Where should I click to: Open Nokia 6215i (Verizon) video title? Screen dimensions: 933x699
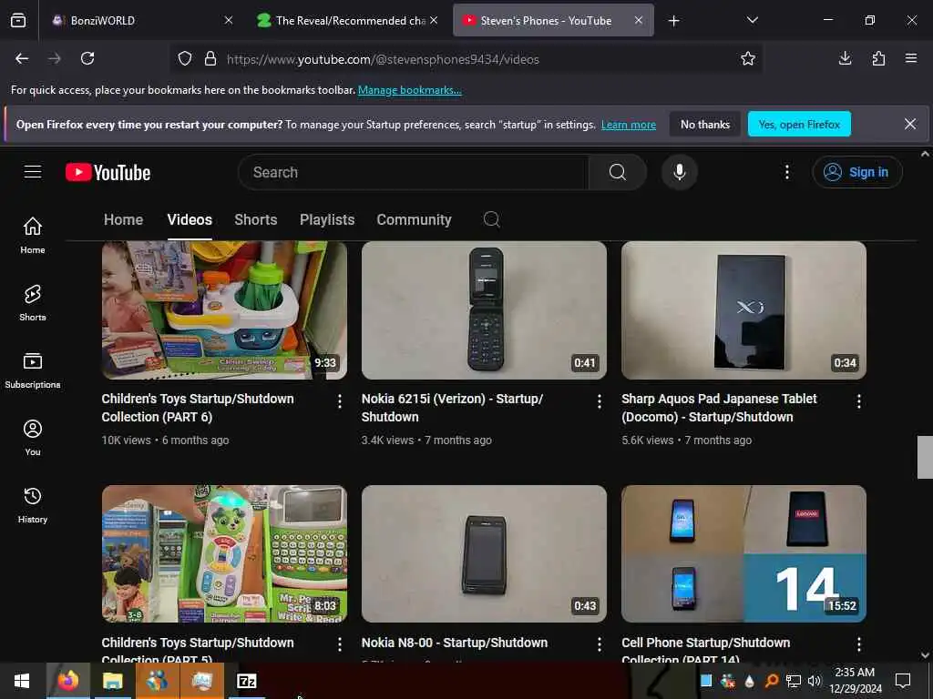[x=452, y=407]
